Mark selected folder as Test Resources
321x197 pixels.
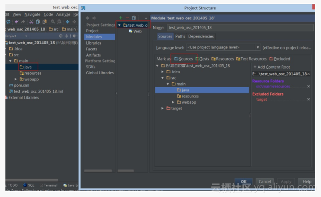(x=251, y=59)
